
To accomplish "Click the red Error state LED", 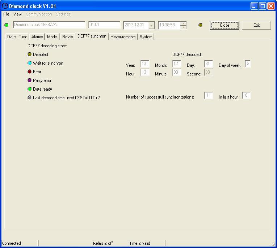I will click(29, 71).
